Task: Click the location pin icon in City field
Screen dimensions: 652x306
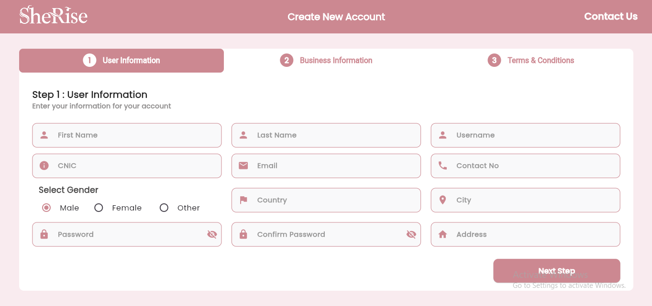Action: click(x=442, y=200)
